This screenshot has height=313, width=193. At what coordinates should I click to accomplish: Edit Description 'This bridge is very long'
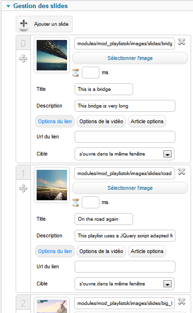tap(125, 106)
